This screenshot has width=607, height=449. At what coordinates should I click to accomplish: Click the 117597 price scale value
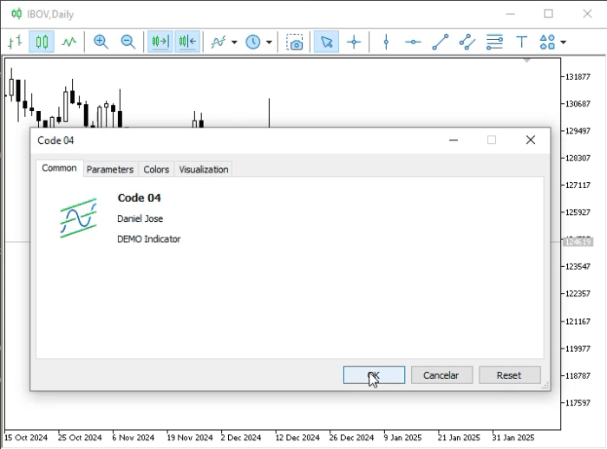pos(578,402)
